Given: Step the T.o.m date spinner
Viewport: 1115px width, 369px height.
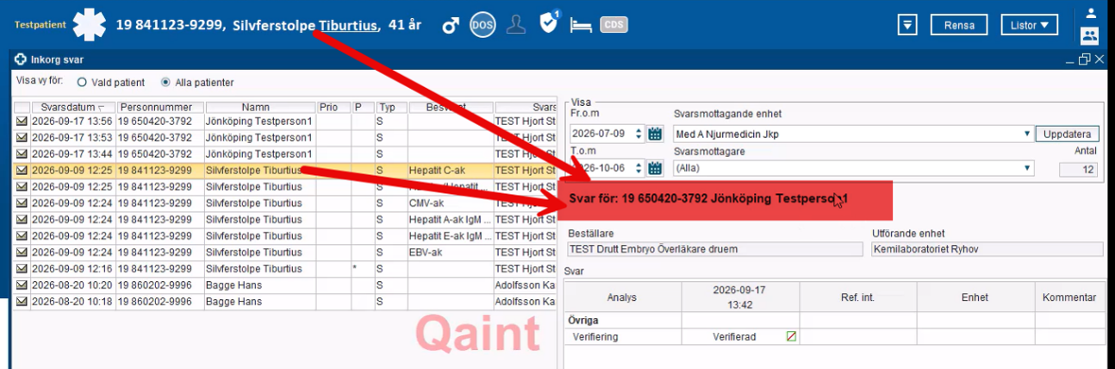Looking at the screenshot, I should (x=638, y=168).
